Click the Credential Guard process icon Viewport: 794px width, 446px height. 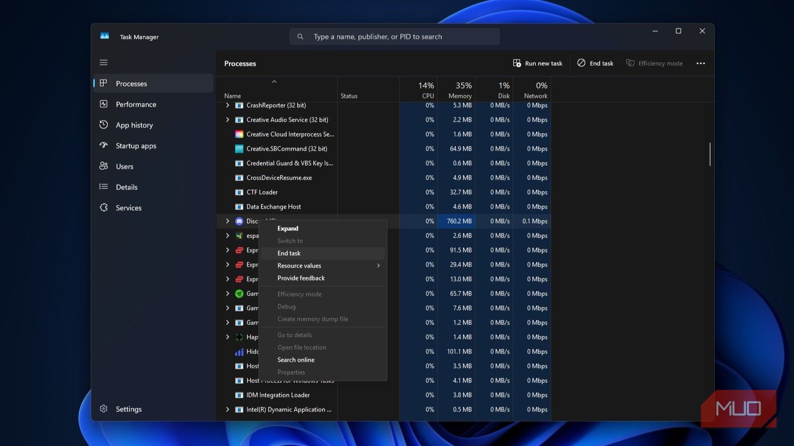click(x=239, y=163)
